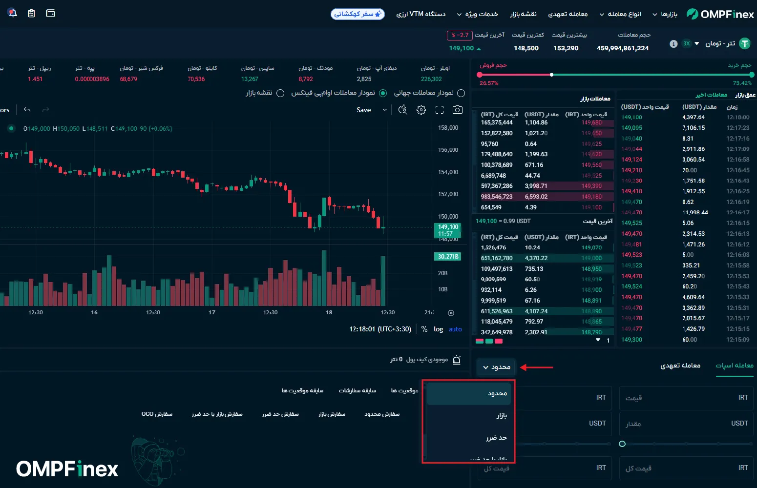This screenshot has width=757, height=488.
Task: Choose بازار from order type list
Action: click(502, 416)
